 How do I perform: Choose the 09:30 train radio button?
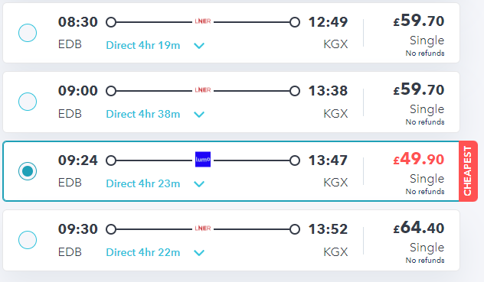click(x=28, y=240)
